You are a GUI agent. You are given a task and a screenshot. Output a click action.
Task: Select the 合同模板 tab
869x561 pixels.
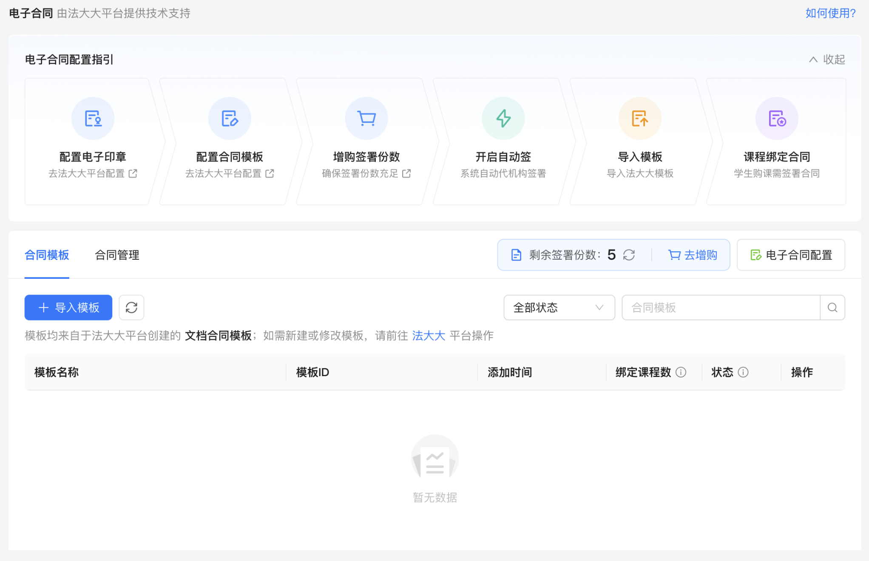(x=47, y=255)
